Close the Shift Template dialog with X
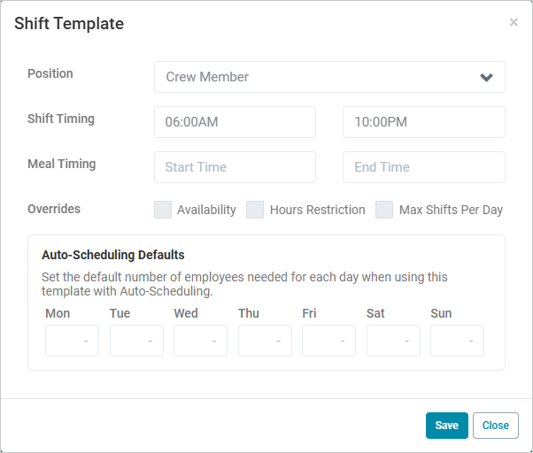 coord(514,23)
